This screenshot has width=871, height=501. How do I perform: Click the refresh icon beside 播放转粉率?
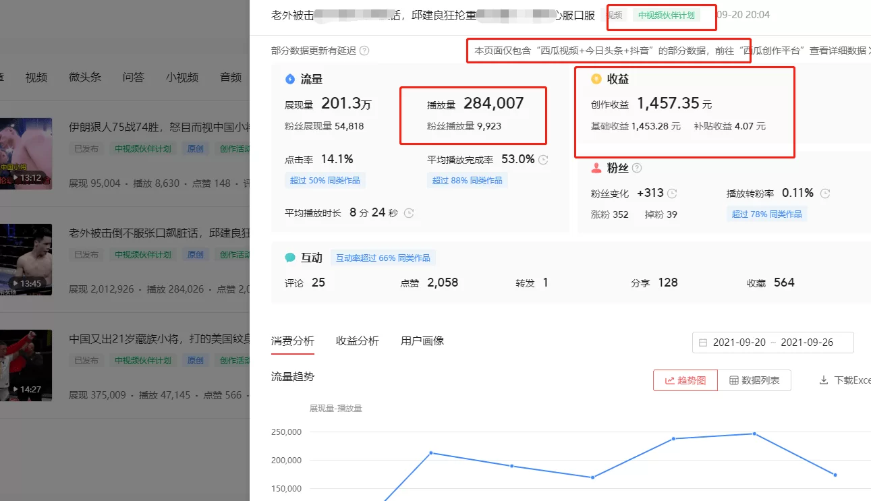(x=826, y=192)
